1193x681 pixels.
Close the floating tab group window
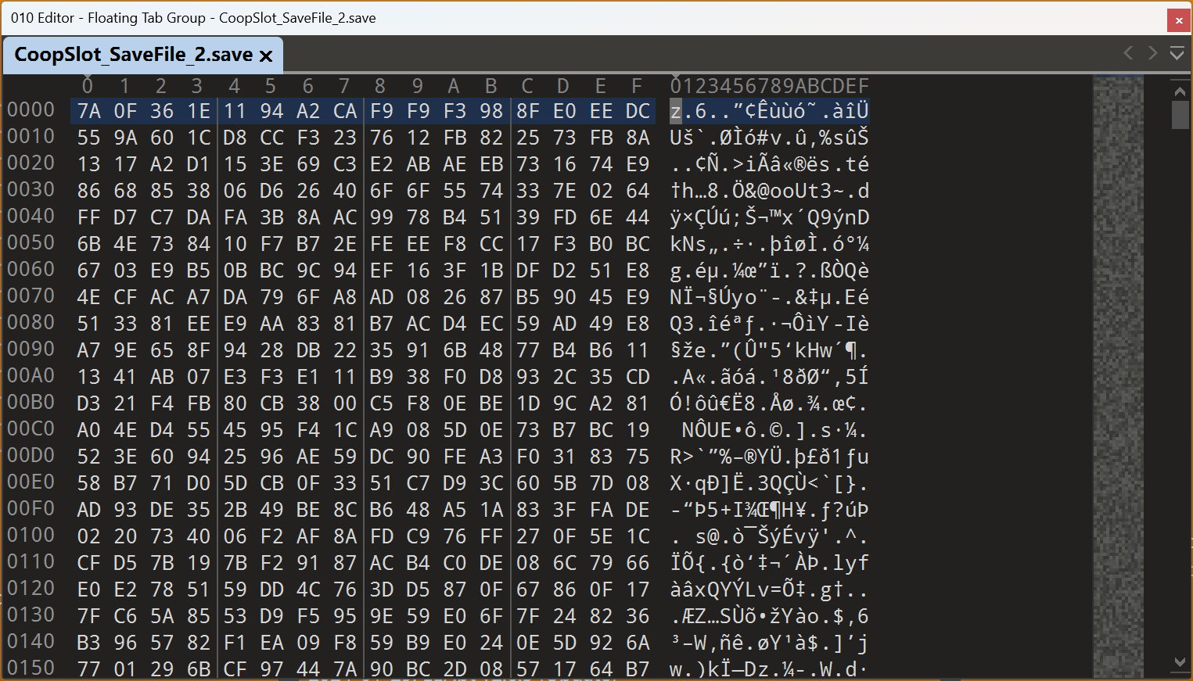(1178, 20)
